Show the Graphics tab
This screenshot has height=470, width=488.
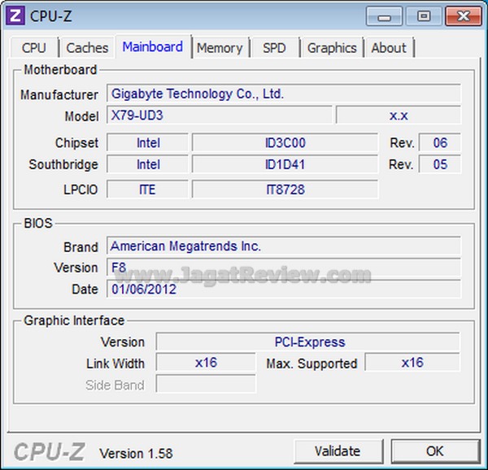[332, 48]
